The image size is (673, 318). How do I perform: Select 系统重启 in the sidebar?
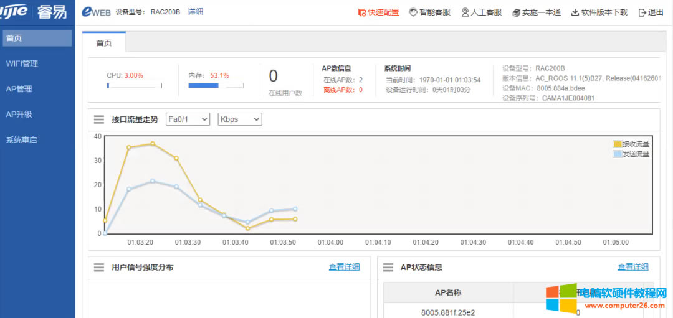click(21, 140)
